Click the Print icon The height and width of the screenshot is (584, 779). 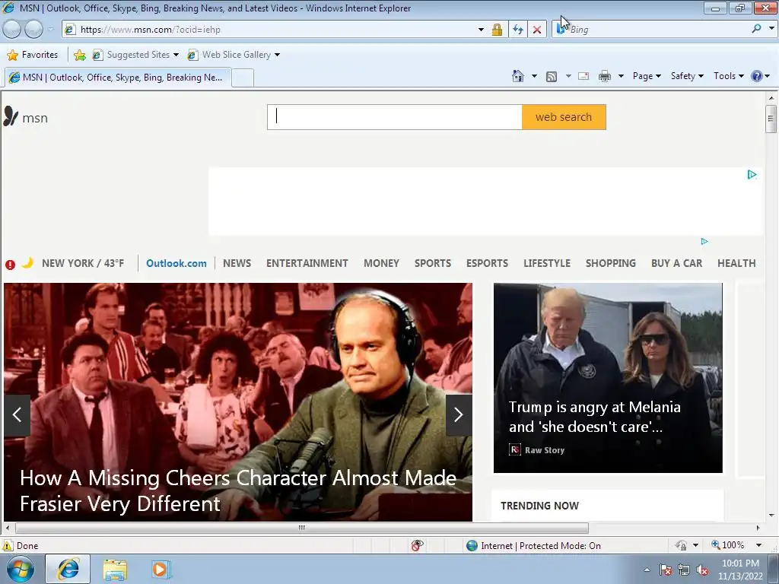click(604, 77)
